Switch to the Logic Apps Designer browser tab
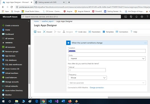 click(17, 2)
